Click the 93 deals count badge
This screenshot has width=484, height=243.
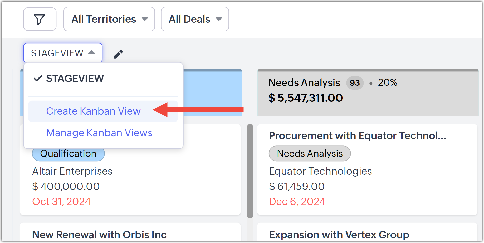click(x=355, y=83)
